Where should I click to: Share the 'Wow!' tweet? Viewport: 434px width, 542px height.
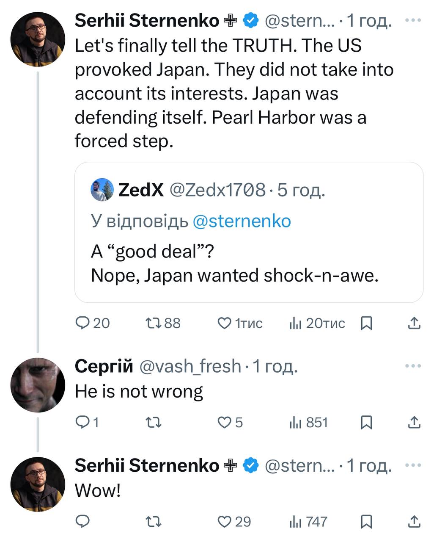pos(414,522)
